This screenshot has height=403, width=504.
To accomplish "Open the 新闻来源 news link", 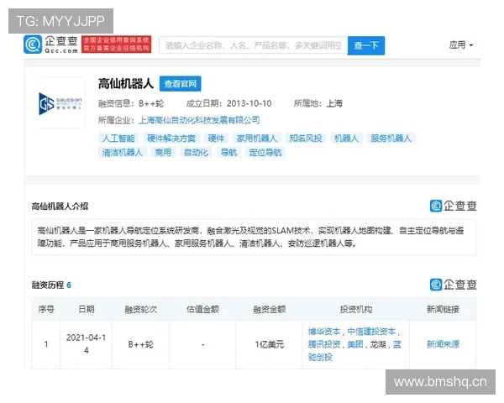I will tap(443, 344).
